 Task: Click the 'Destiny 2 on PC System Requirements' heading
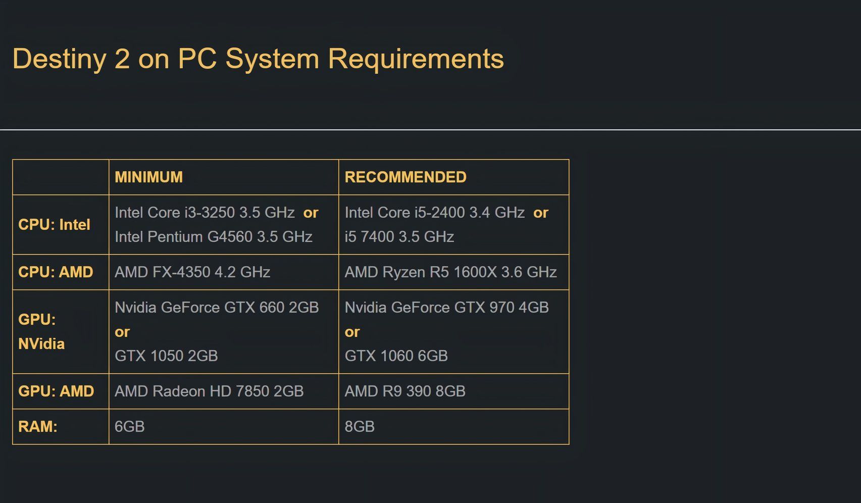coord(258,59)
